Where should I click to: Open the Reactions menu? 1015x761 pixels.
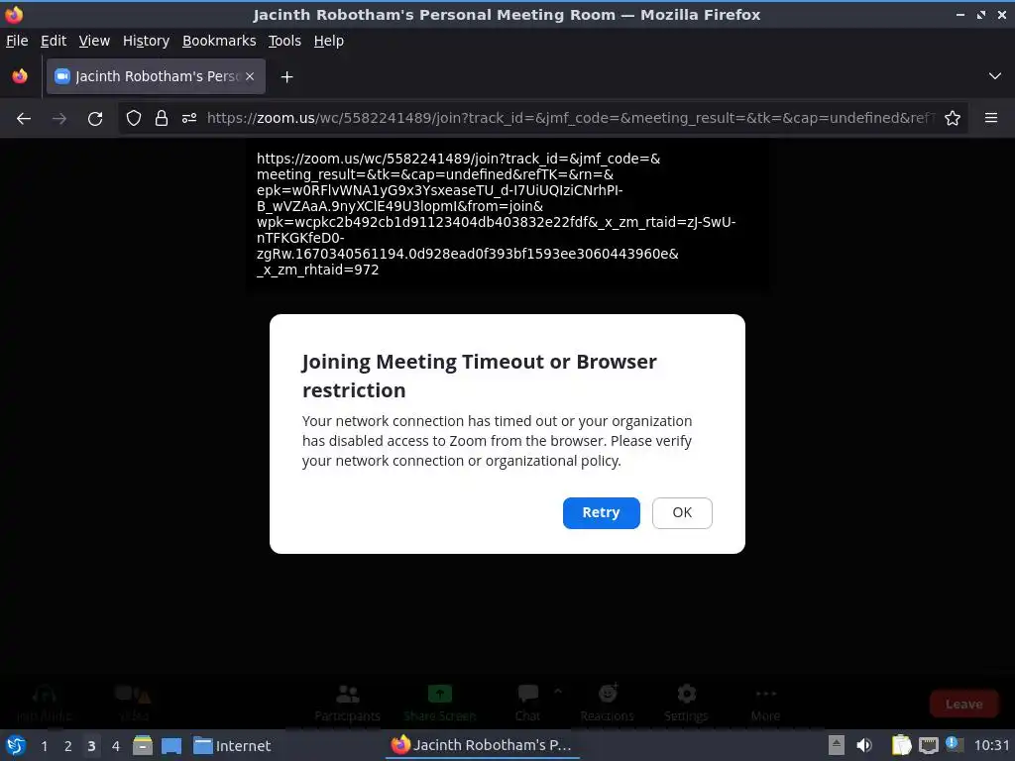(608, 704)
